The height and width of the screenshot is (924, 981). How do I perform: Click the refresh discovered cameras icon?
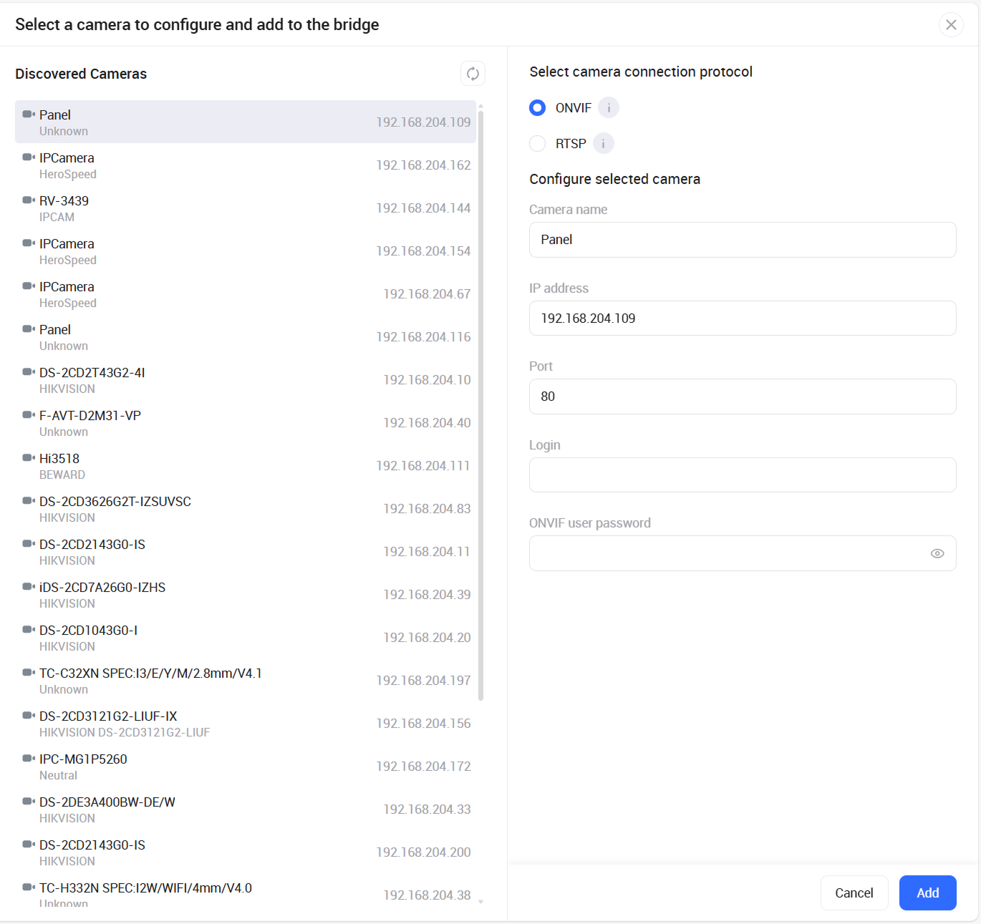(473, 74)
